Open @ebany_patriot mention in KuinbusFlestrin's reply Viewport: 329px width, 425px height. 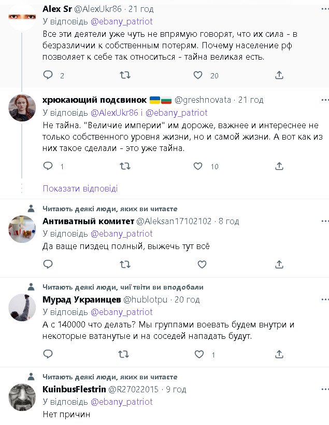[x=122, y=402]
